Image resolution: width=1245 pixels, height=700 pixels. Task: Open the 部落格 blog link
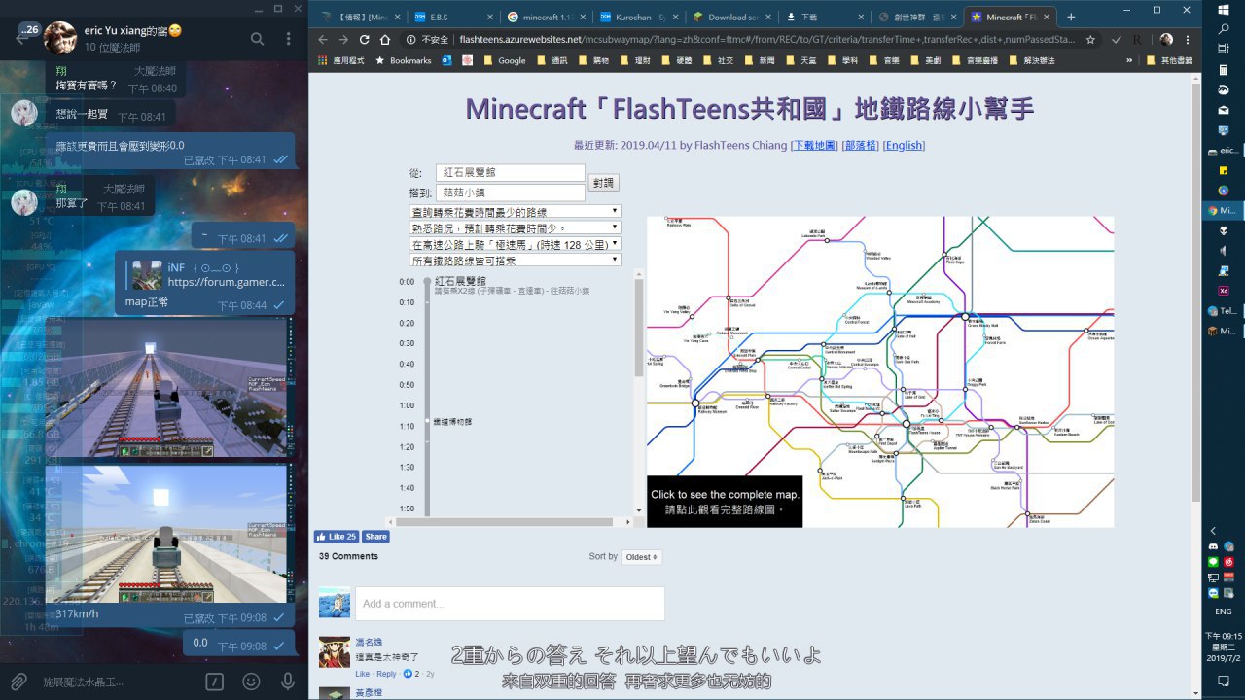point(861,146)
